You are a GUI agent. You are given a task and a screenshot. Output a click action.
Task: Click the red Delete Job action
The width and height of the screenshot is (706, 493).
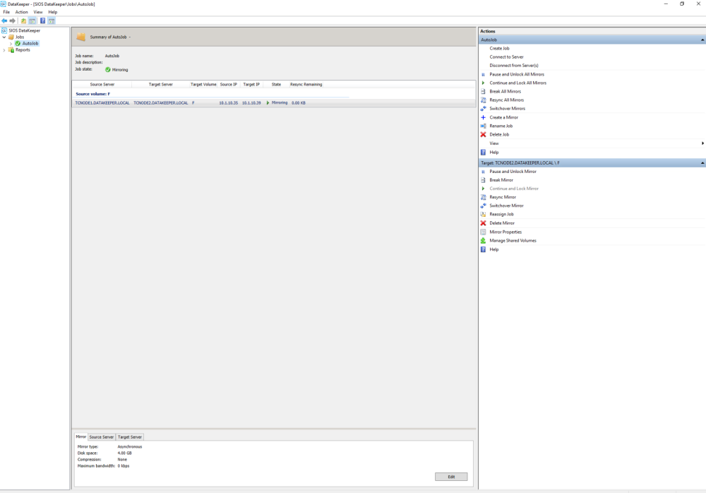[499, 135]
